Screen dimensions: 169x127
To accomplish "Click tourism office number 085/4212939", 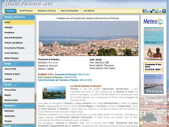I will (86, 80).
